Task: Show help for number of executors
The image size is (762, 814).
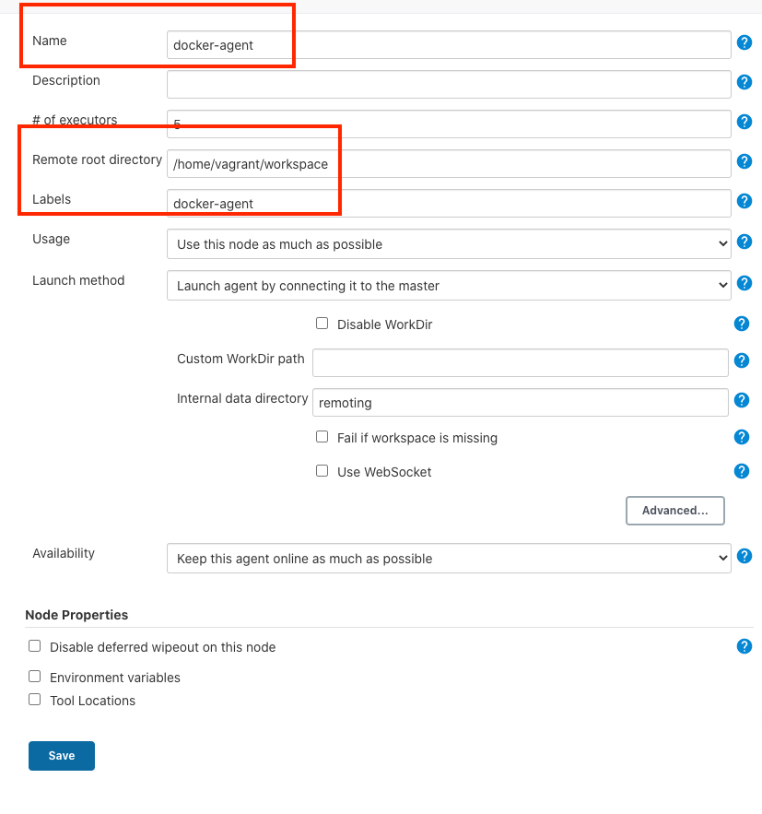Action: [744, 122]
